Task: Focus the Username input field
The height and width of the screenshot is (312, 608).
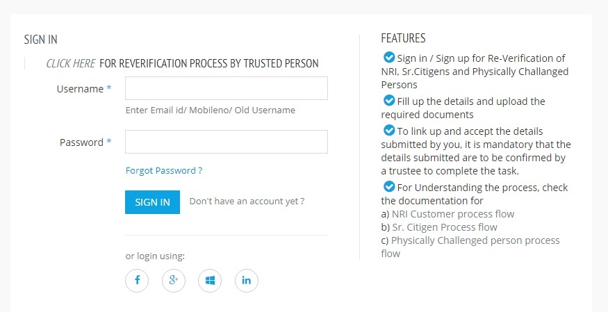Action: click(226, 88)
